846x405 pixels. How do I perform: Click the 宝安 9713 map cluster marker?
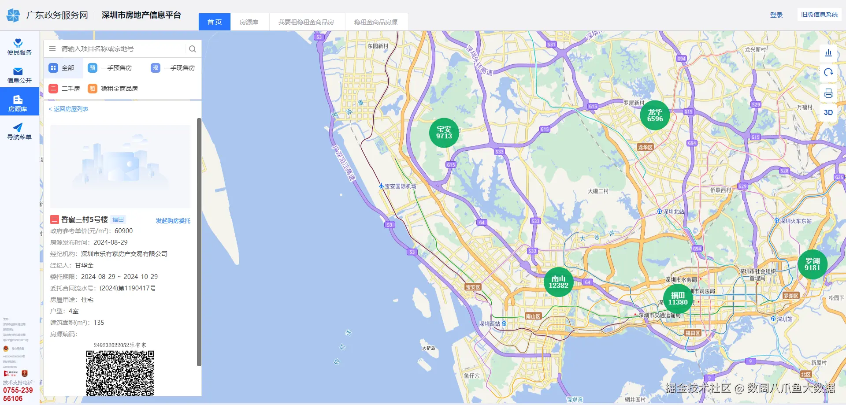[444, 133]
